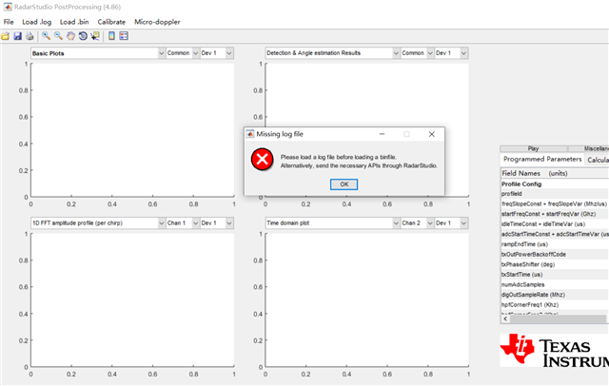The width and height of the screenshot is (609, 386).
Task: Open the File menu
Action: tap(9, 22)
